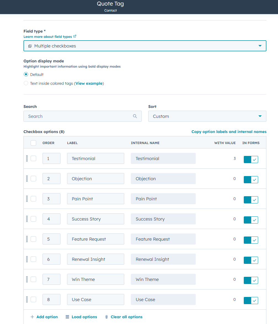
Task: Click the drag handle for Testimonial row
Action: click(x=27, y=158)
